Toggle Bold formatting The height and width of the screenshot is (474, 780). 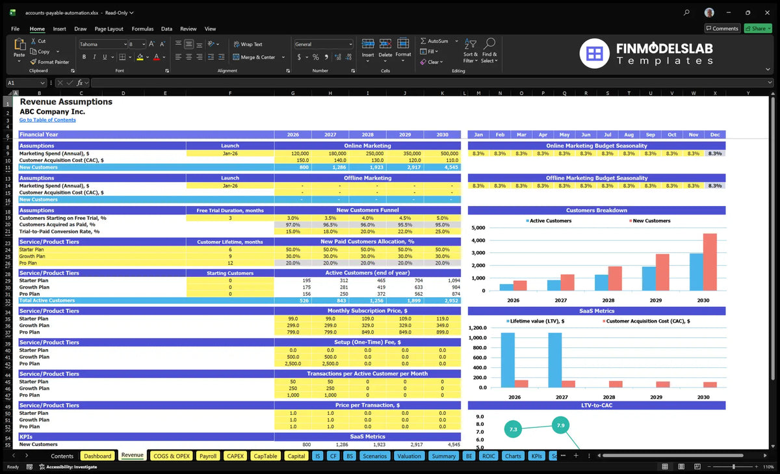click(84, 57)
